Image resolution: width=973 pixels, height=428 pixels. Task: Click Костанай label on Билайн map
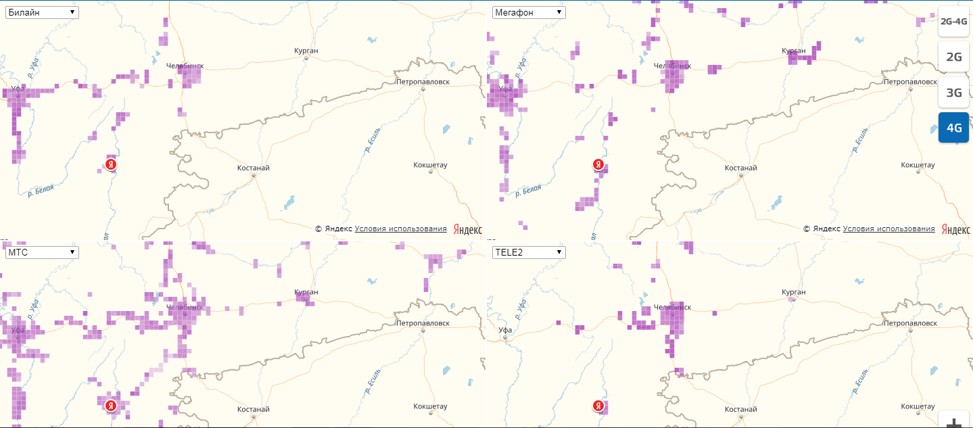[254, 167]
